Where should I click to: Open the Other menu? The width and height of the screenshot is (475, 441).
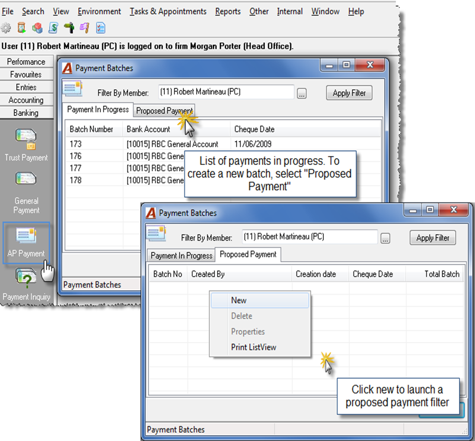pos(259,12)
